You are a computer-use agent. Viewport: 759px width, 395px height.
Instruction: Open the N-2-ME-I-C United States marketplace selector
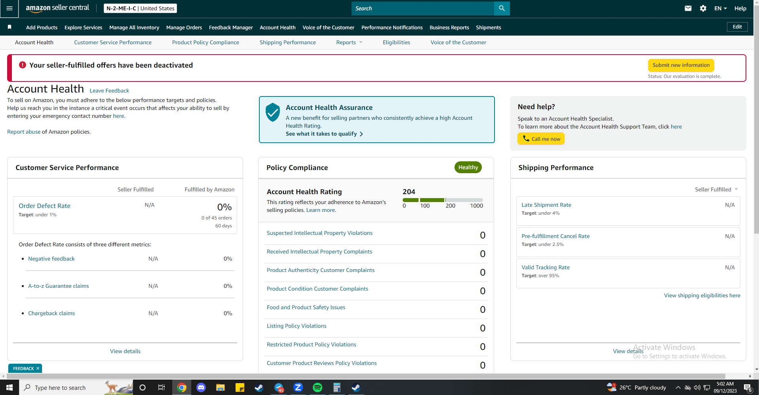tap(140, 8)
